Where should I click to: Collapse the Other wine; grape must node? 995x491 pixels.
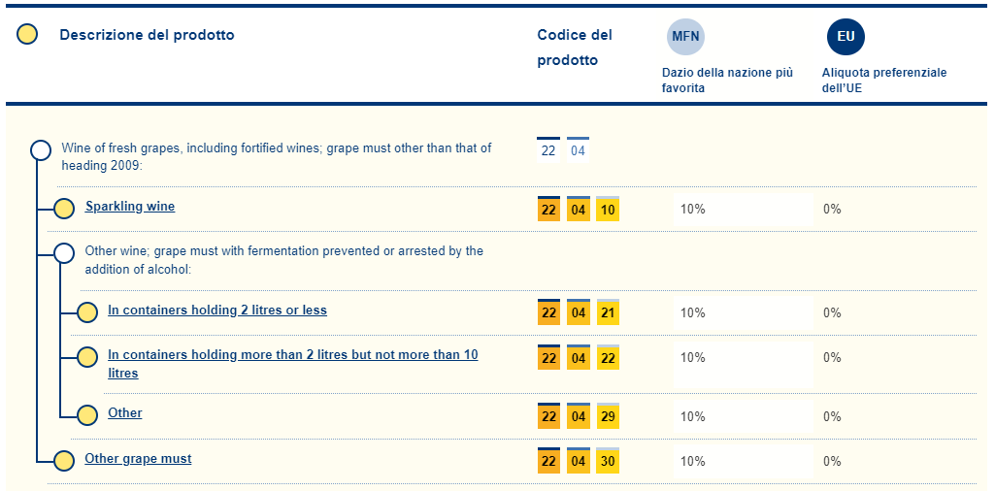pos(64,253)
